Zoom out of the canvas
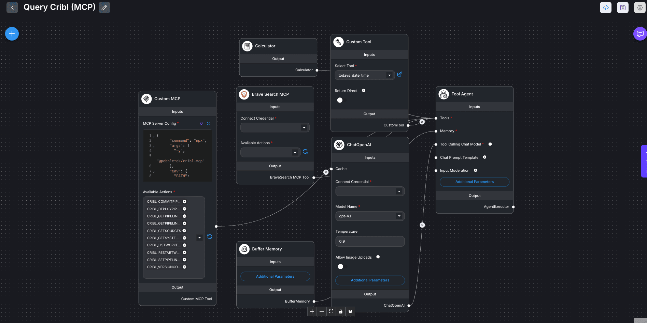647x323 pixels. coord(321,311)
